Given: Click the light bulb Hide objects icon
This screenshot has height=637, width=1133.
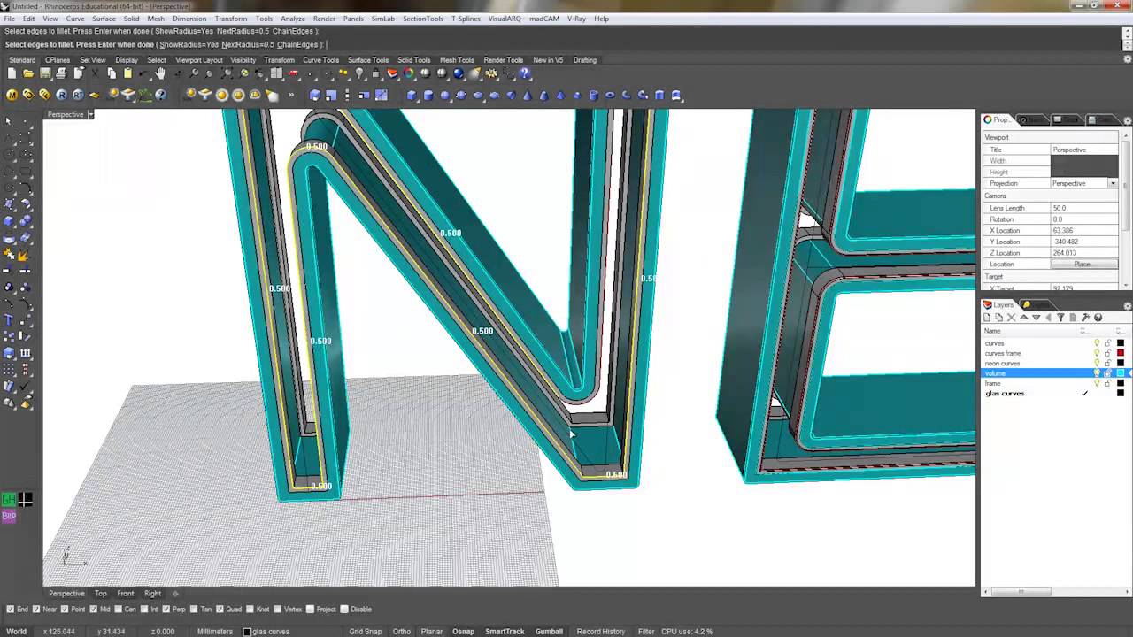Looking at the screenshot, I should click(x=359, y=73).
